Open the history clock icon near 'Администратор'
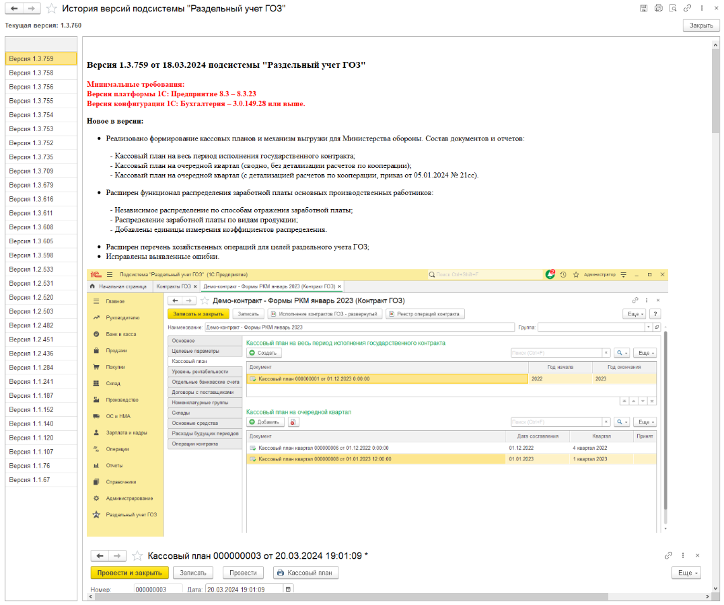 (x=563, y=274)
